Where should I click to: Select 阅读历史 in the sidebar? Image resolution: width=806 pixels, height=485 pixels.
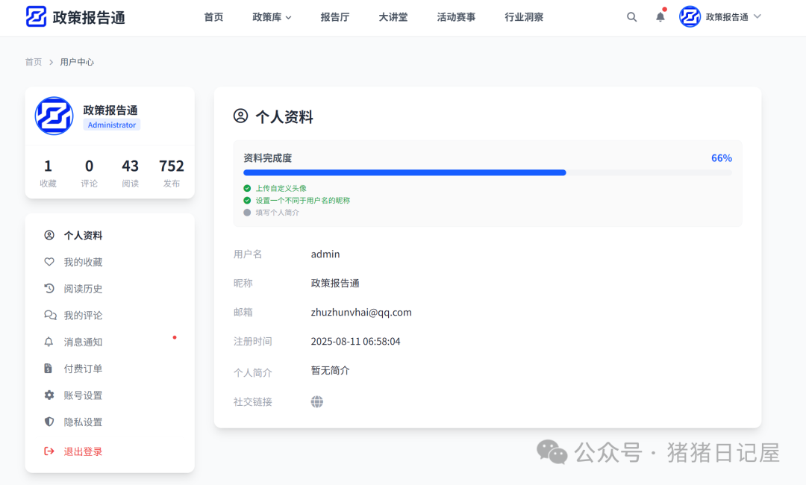pyautogui.click(x=83, y=289)
